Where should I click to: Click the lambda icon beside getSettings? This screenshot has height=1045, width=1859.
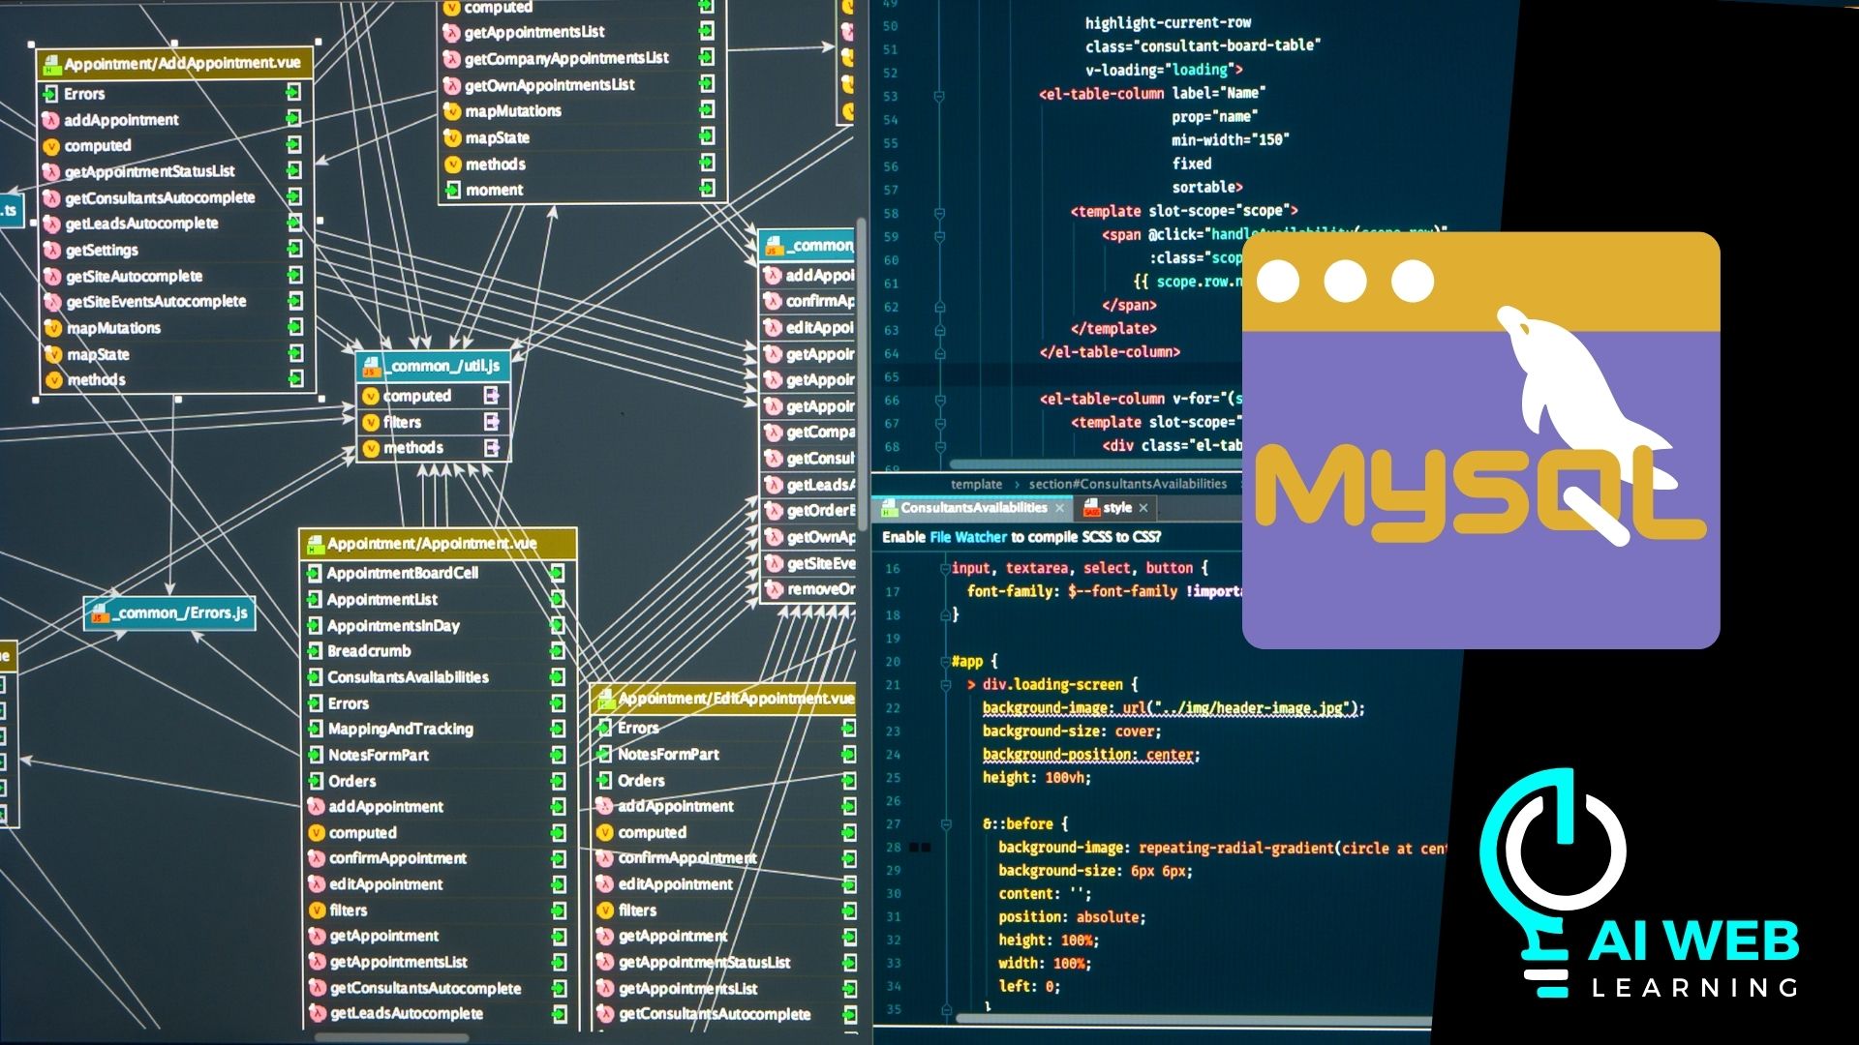click(x=51, y=251)
